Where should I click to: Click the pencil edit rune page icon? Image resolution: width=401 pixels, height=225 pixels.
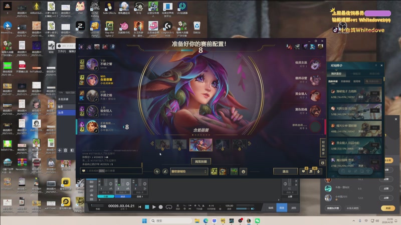[165, 171]
